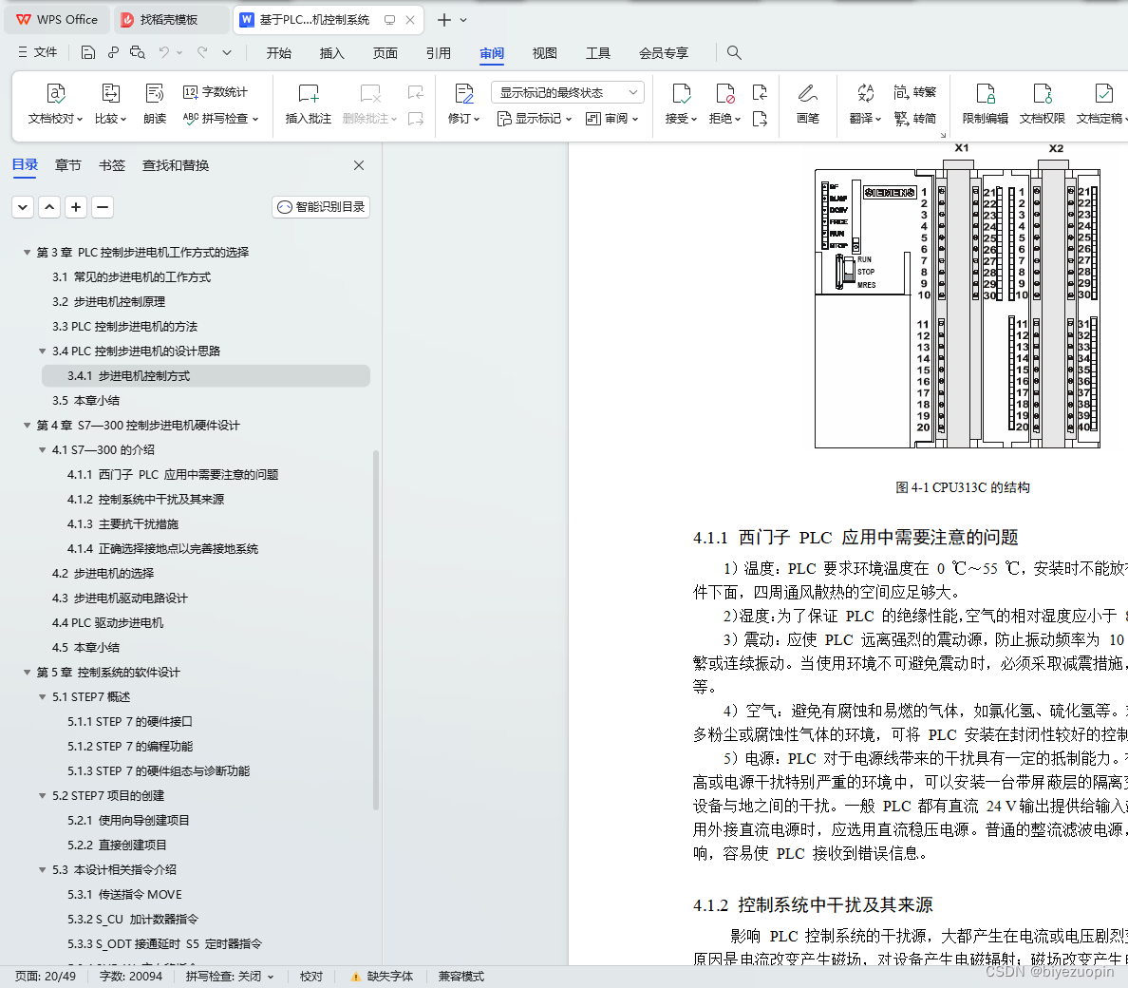Click the 页面: 20/49 page indicator
1128x988 pixels.
(44, 976)
